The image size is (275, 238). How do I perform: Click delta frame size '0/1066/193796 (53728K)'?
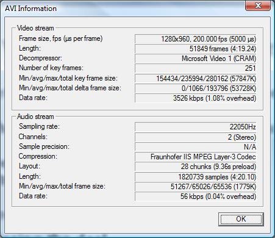pyautogui.click(x=196, y=88)
